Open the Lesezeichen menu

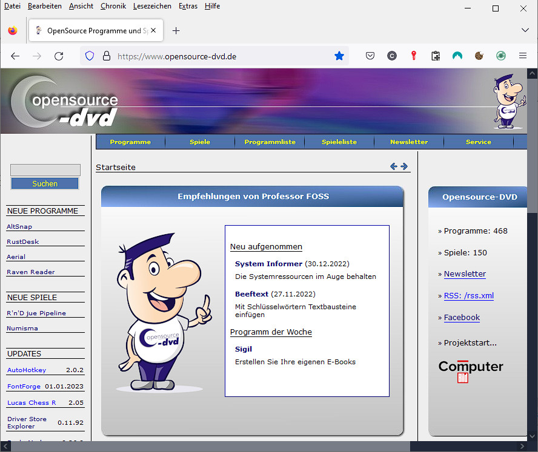point(152,6)
